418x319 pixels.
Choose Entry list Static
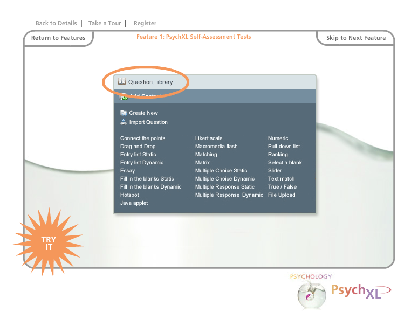(x=138, y=155)
